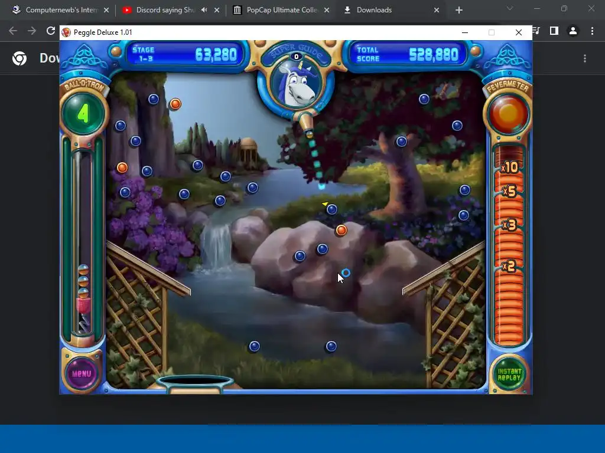
Task: Click the Total Score 528,880 panel
Action: pyautogui.click(x=408, y=55)
